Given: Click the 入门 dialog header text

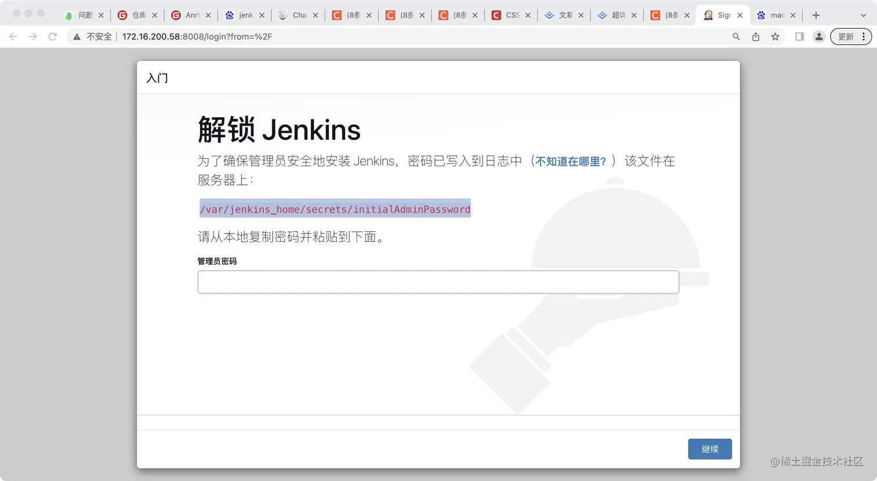Looking at the screenshot, I should coord(157,78).
